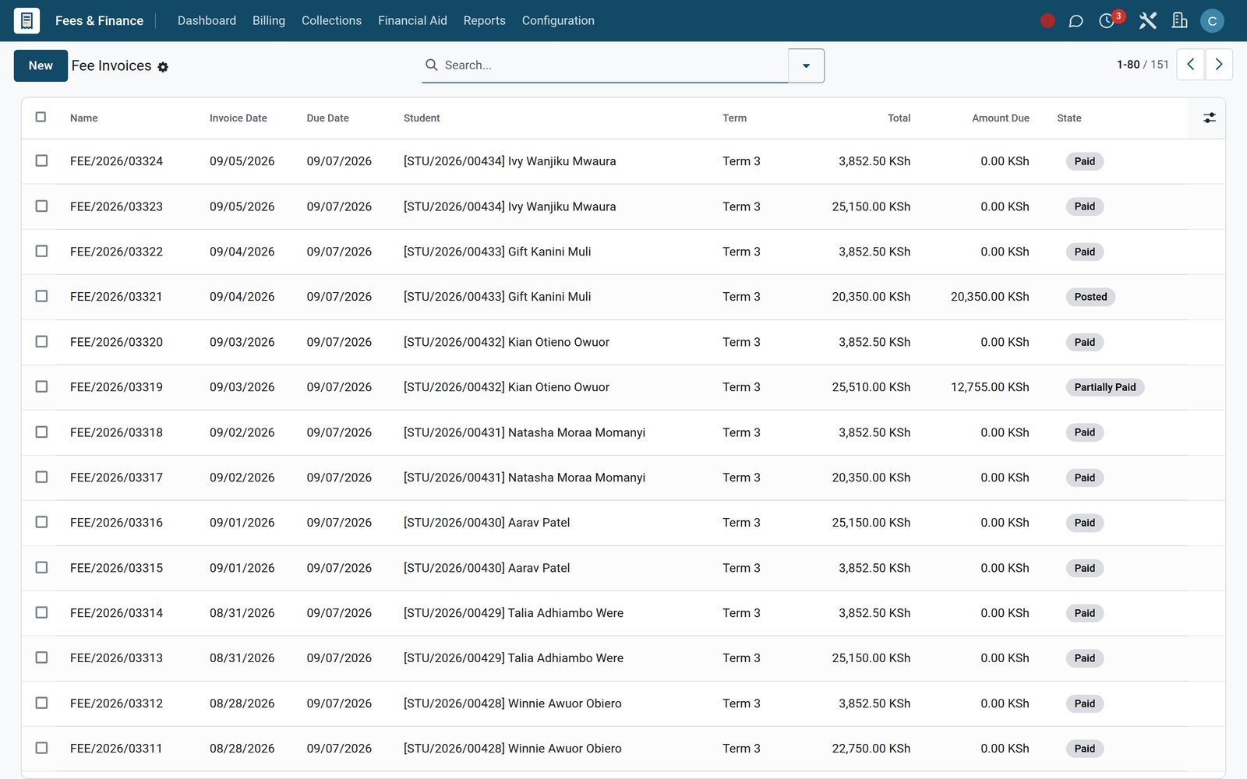Open the Configuration menu
The height and width of the screenshot is (779, 1247).
pos(558,21)
